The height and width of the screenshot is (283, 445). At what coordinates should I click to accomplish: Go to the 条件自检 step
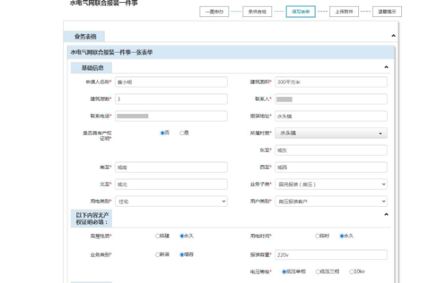pyautogui.click(x=257, y=12)
